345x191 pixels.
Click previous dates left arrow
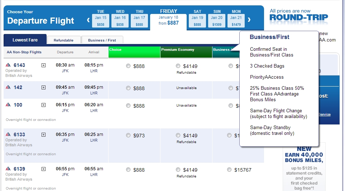88,20
